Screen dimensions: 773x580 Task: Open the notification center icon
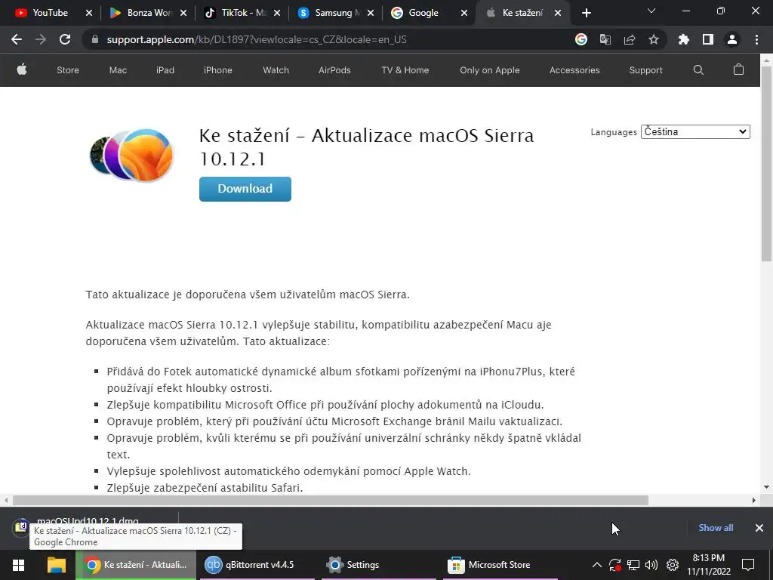pos(748,565)
